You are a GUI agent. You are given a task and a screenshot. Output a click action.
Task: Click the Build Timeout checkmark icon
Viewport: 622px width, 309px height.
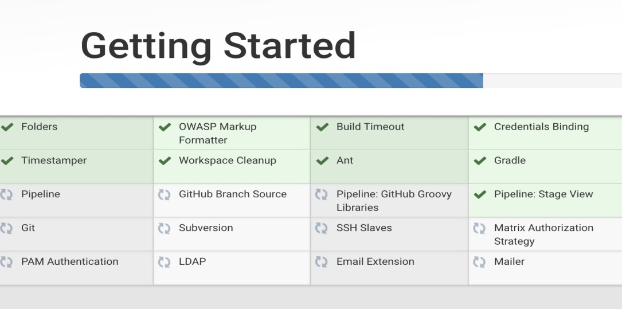click(x=322, y=127)
